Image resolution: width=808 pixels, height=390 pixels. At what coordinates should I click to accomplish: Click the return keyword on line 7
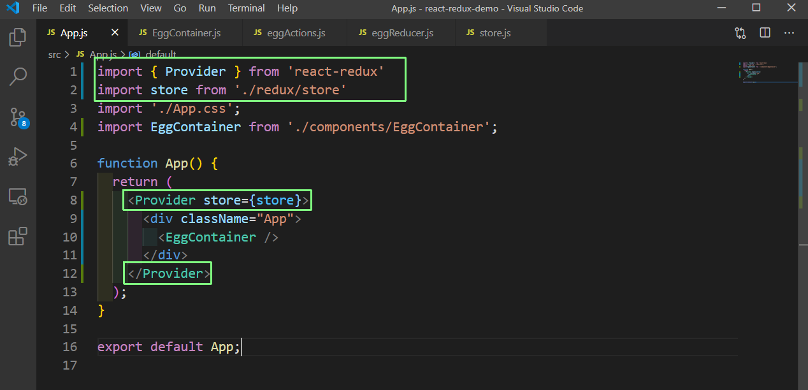click(x=135, y=182)
